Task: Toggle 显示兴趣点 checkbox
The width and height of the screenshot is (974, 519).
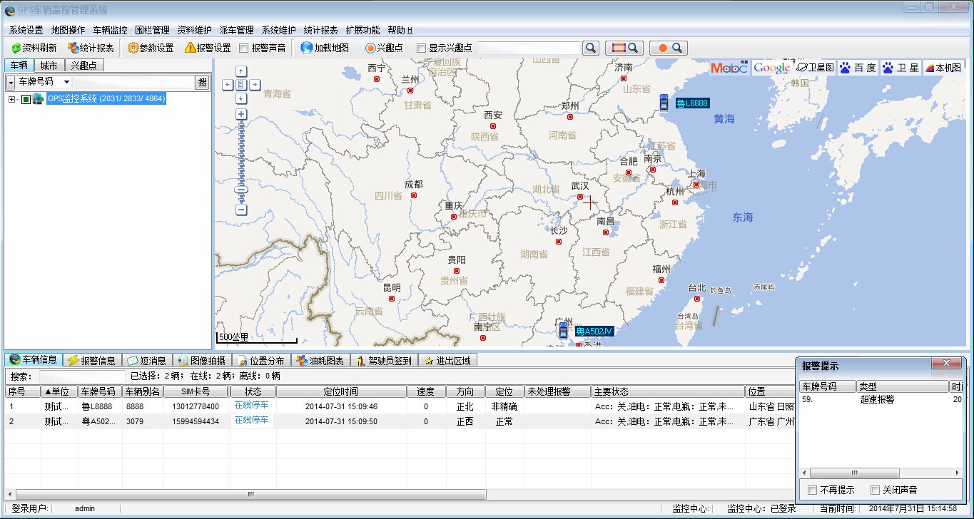Action: [421, 48]
